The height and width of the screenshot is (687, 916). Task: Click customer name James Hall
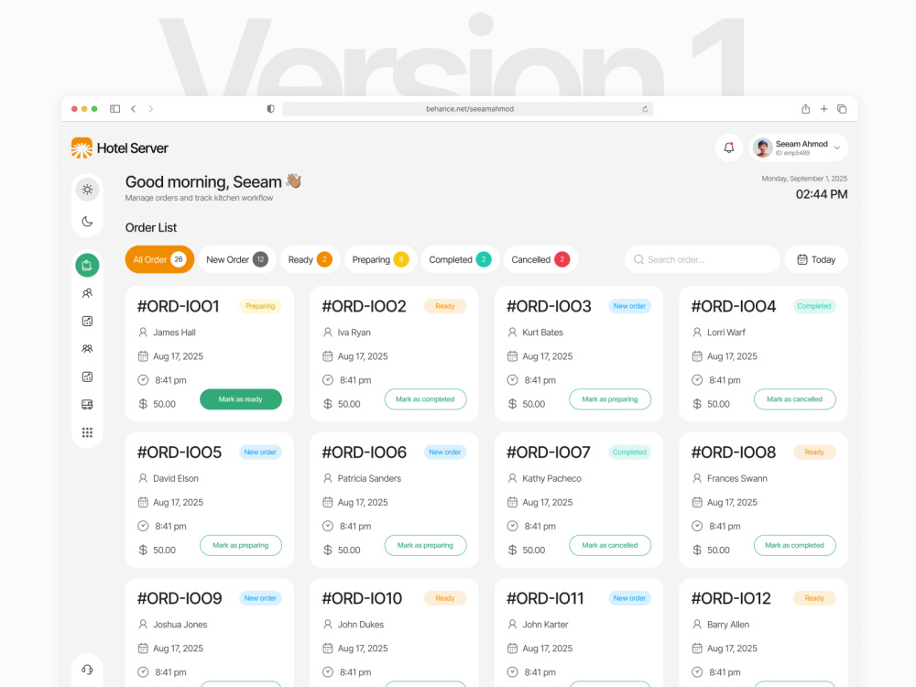coord(174,333)
